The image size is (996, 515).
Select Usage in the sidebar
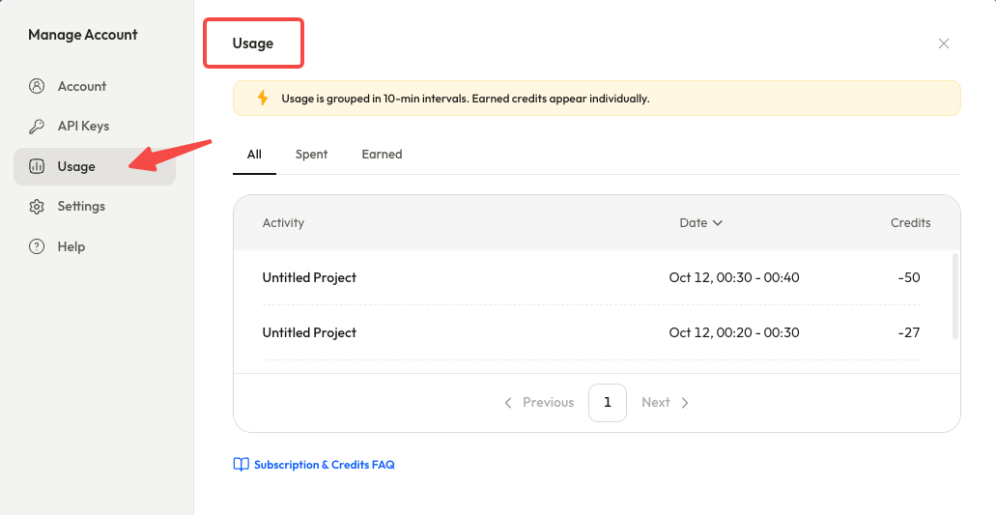94,166
